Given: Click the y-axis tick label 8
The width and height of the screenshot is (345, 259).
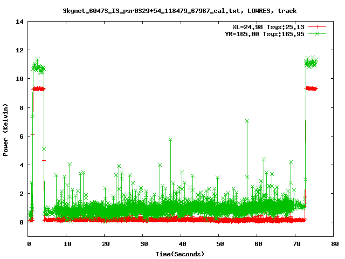Looking at the screenshot, I should click(x=22, y=108).
